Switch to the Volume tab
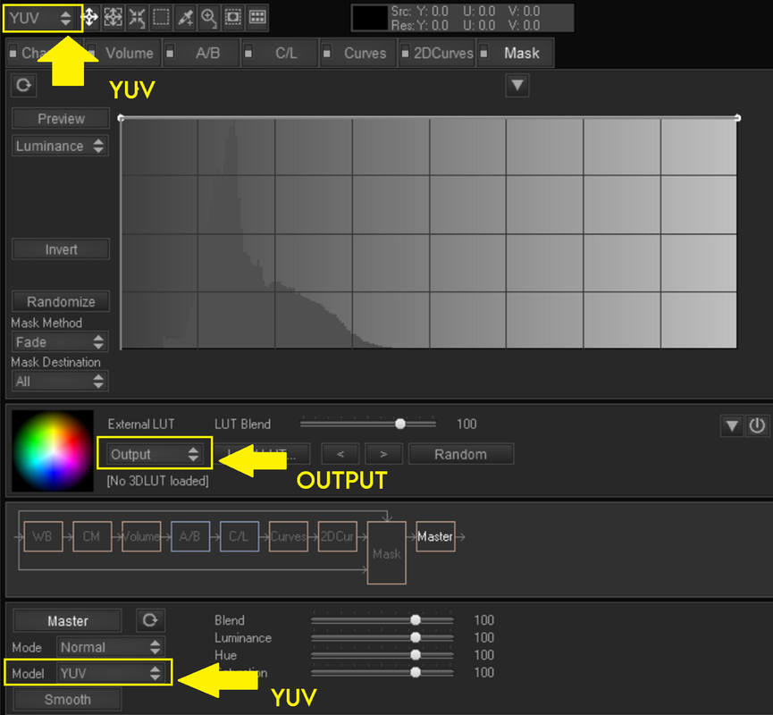773x715 pixels. click(123, 53)
